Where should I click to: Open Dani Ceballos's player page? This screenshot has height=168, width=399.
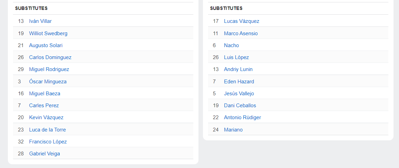[240, 106]
